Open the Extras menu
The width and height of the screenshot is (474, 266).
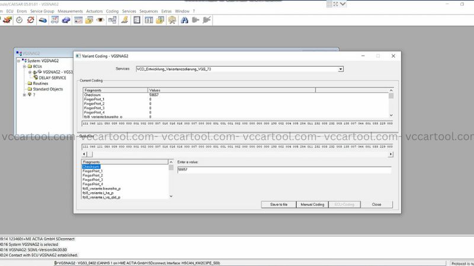(166, 11)
